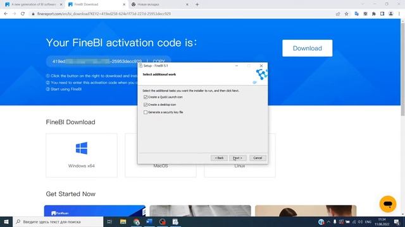Open the shield extension icon
Viewport: 405px width, 227px height.
365,14
